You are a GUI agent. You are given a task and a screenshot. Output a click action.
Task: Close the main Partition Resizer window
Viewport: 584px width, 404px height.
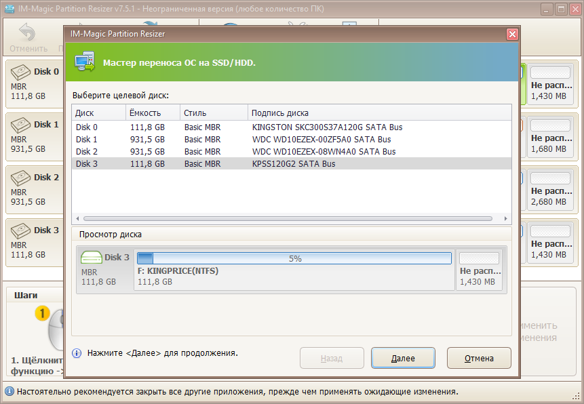click(575, 9)
